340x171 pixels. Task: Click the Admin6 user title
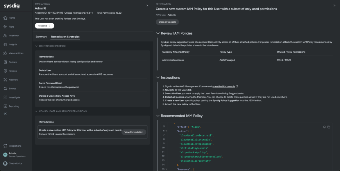point(41,8)
